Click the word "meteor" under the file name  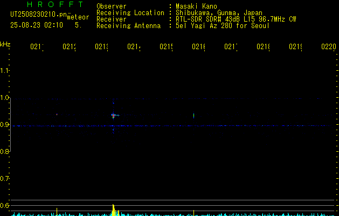pyautogui.click(x=78, y=17)
